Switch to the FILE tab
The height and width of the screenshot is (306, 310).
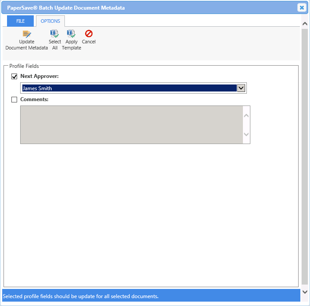click(20, 21)
